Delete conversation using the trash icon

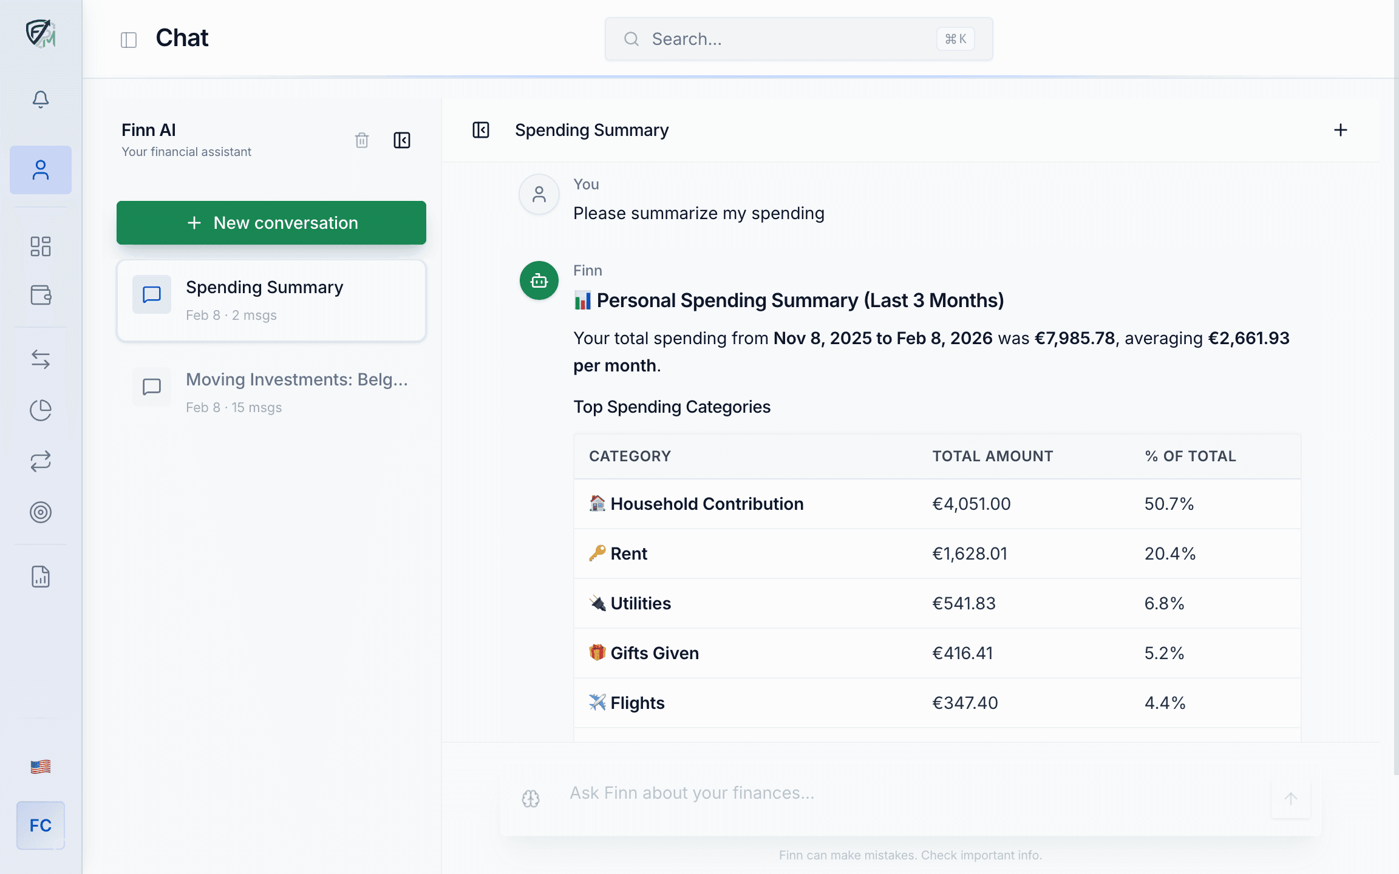coord(361,140)
